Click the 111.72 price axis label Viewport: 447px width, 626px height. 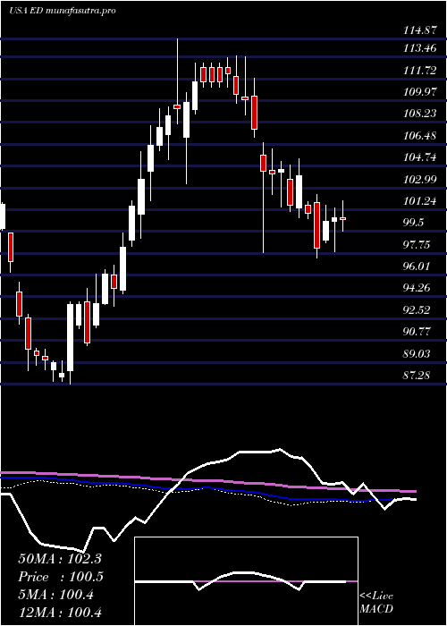click(x=419, y=71)
